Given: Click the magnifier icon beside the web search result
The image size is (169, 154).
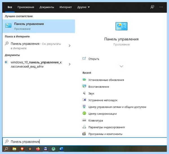Looking at the screenshot, I should pyautogui.click(x=7, y=44).
